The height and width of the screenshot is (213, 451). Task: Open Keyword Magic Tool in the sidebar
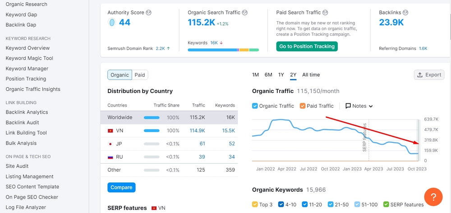click(x=29, y=58)
